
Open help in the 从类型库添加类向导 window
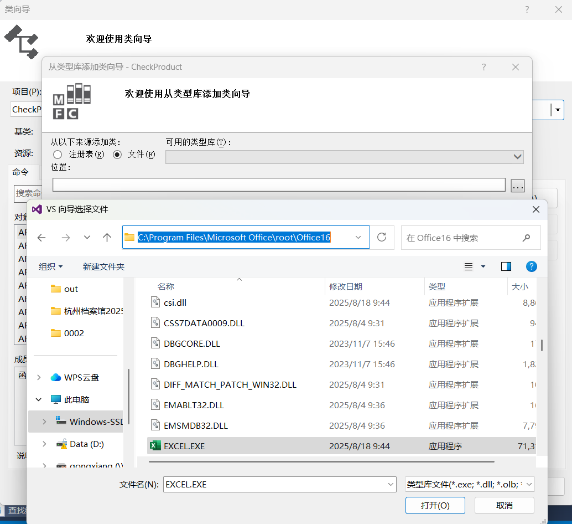483,67
